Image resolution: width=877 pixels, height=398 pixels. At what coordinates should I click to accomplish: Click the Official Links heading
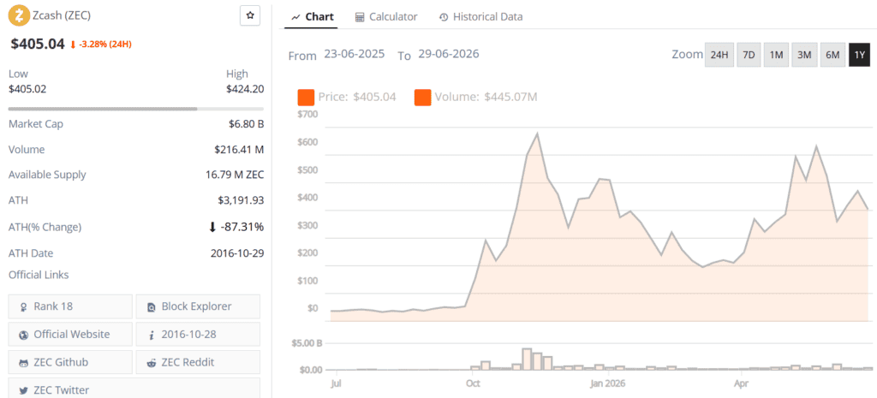(39, 275)
